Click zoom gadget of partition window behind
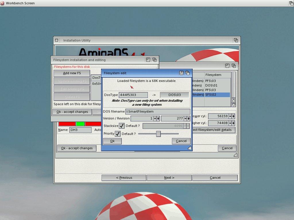This screenshot has width=294, height=220. point(227,66)
